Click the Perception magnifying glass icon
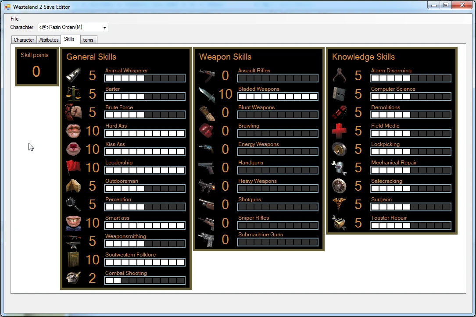 click(x=73, y=204)
